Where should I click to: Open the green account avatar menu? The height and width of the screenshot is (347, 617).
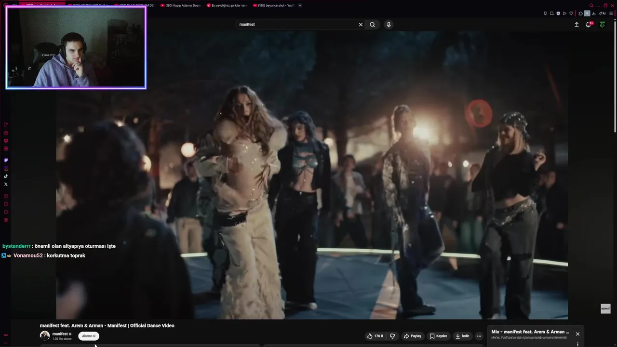[603, 25]
